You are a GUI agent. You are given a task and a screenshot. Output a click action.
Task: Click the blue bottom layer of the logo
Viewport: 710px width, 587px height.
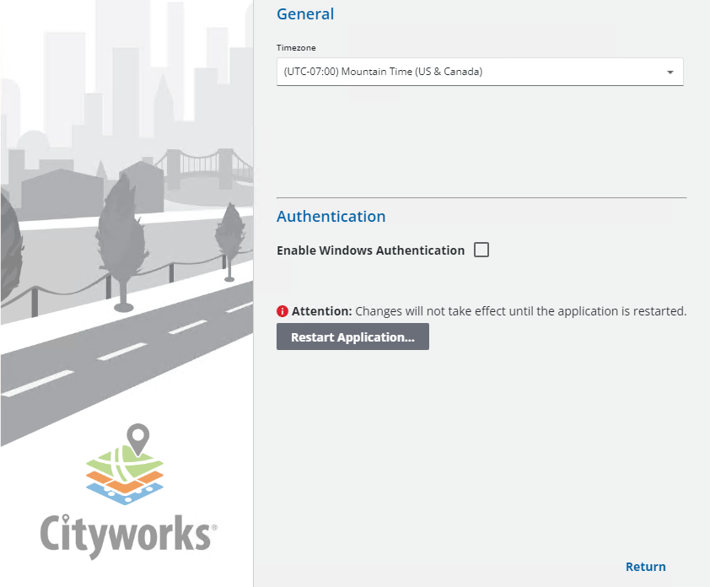(x=125, y=496)
